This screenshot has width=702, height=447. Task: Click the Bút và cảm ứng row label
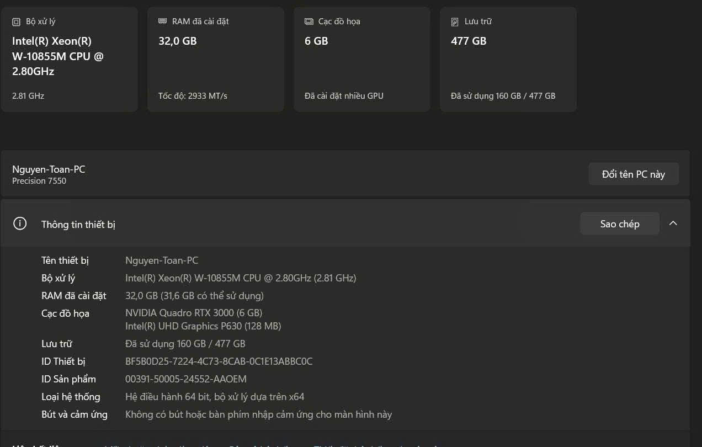click(75, 414)
